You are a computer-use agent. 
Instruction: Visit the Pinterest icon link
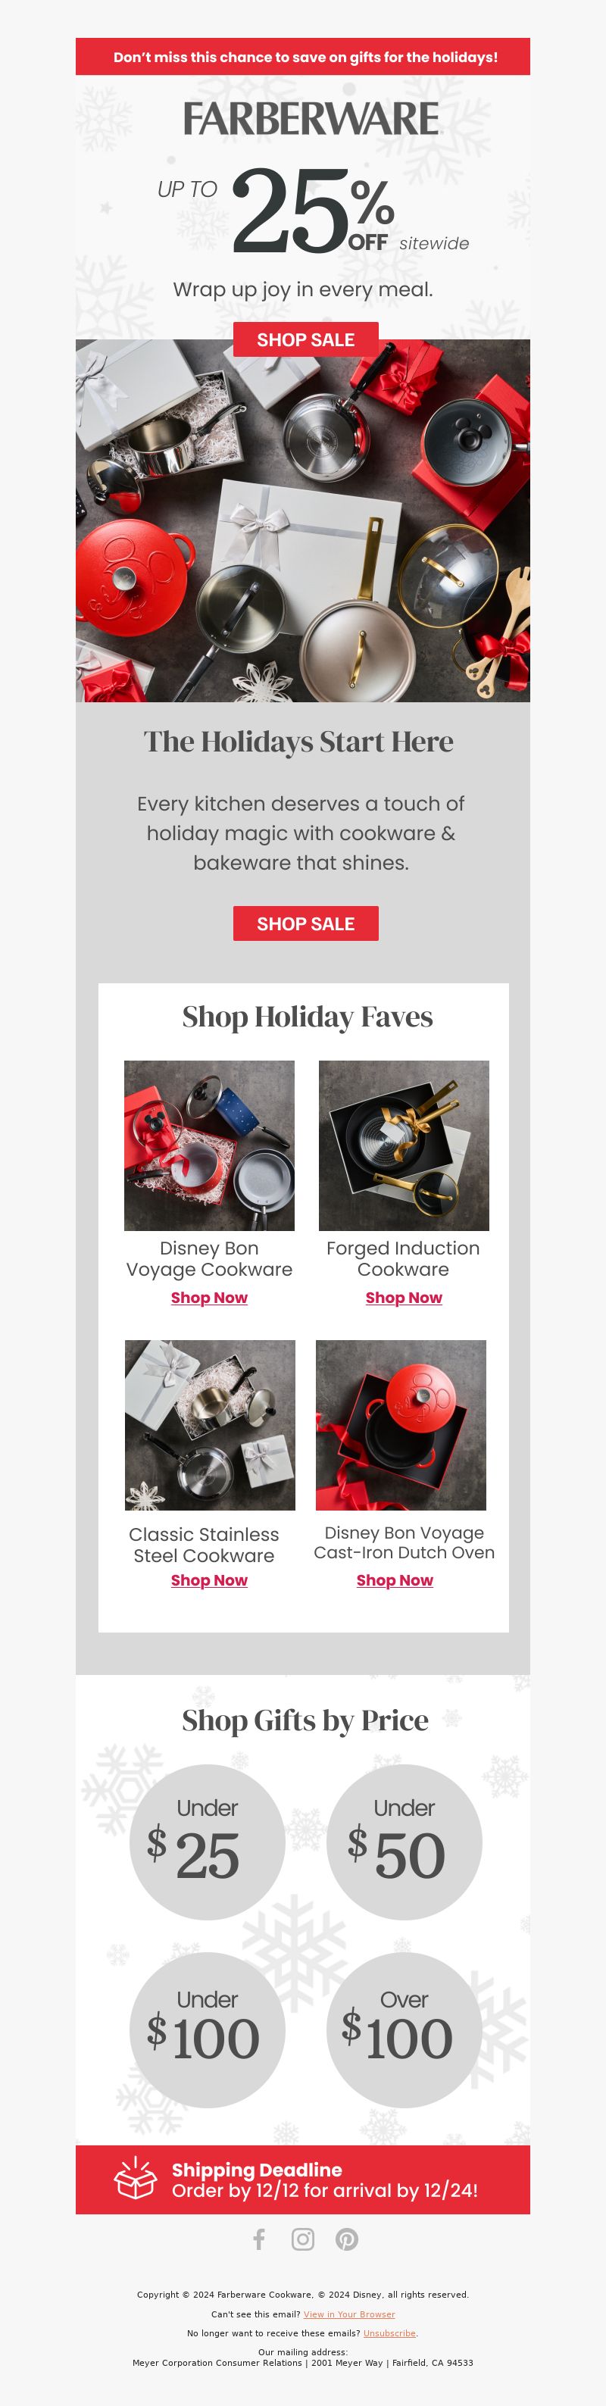click(x=346, y=2239)
